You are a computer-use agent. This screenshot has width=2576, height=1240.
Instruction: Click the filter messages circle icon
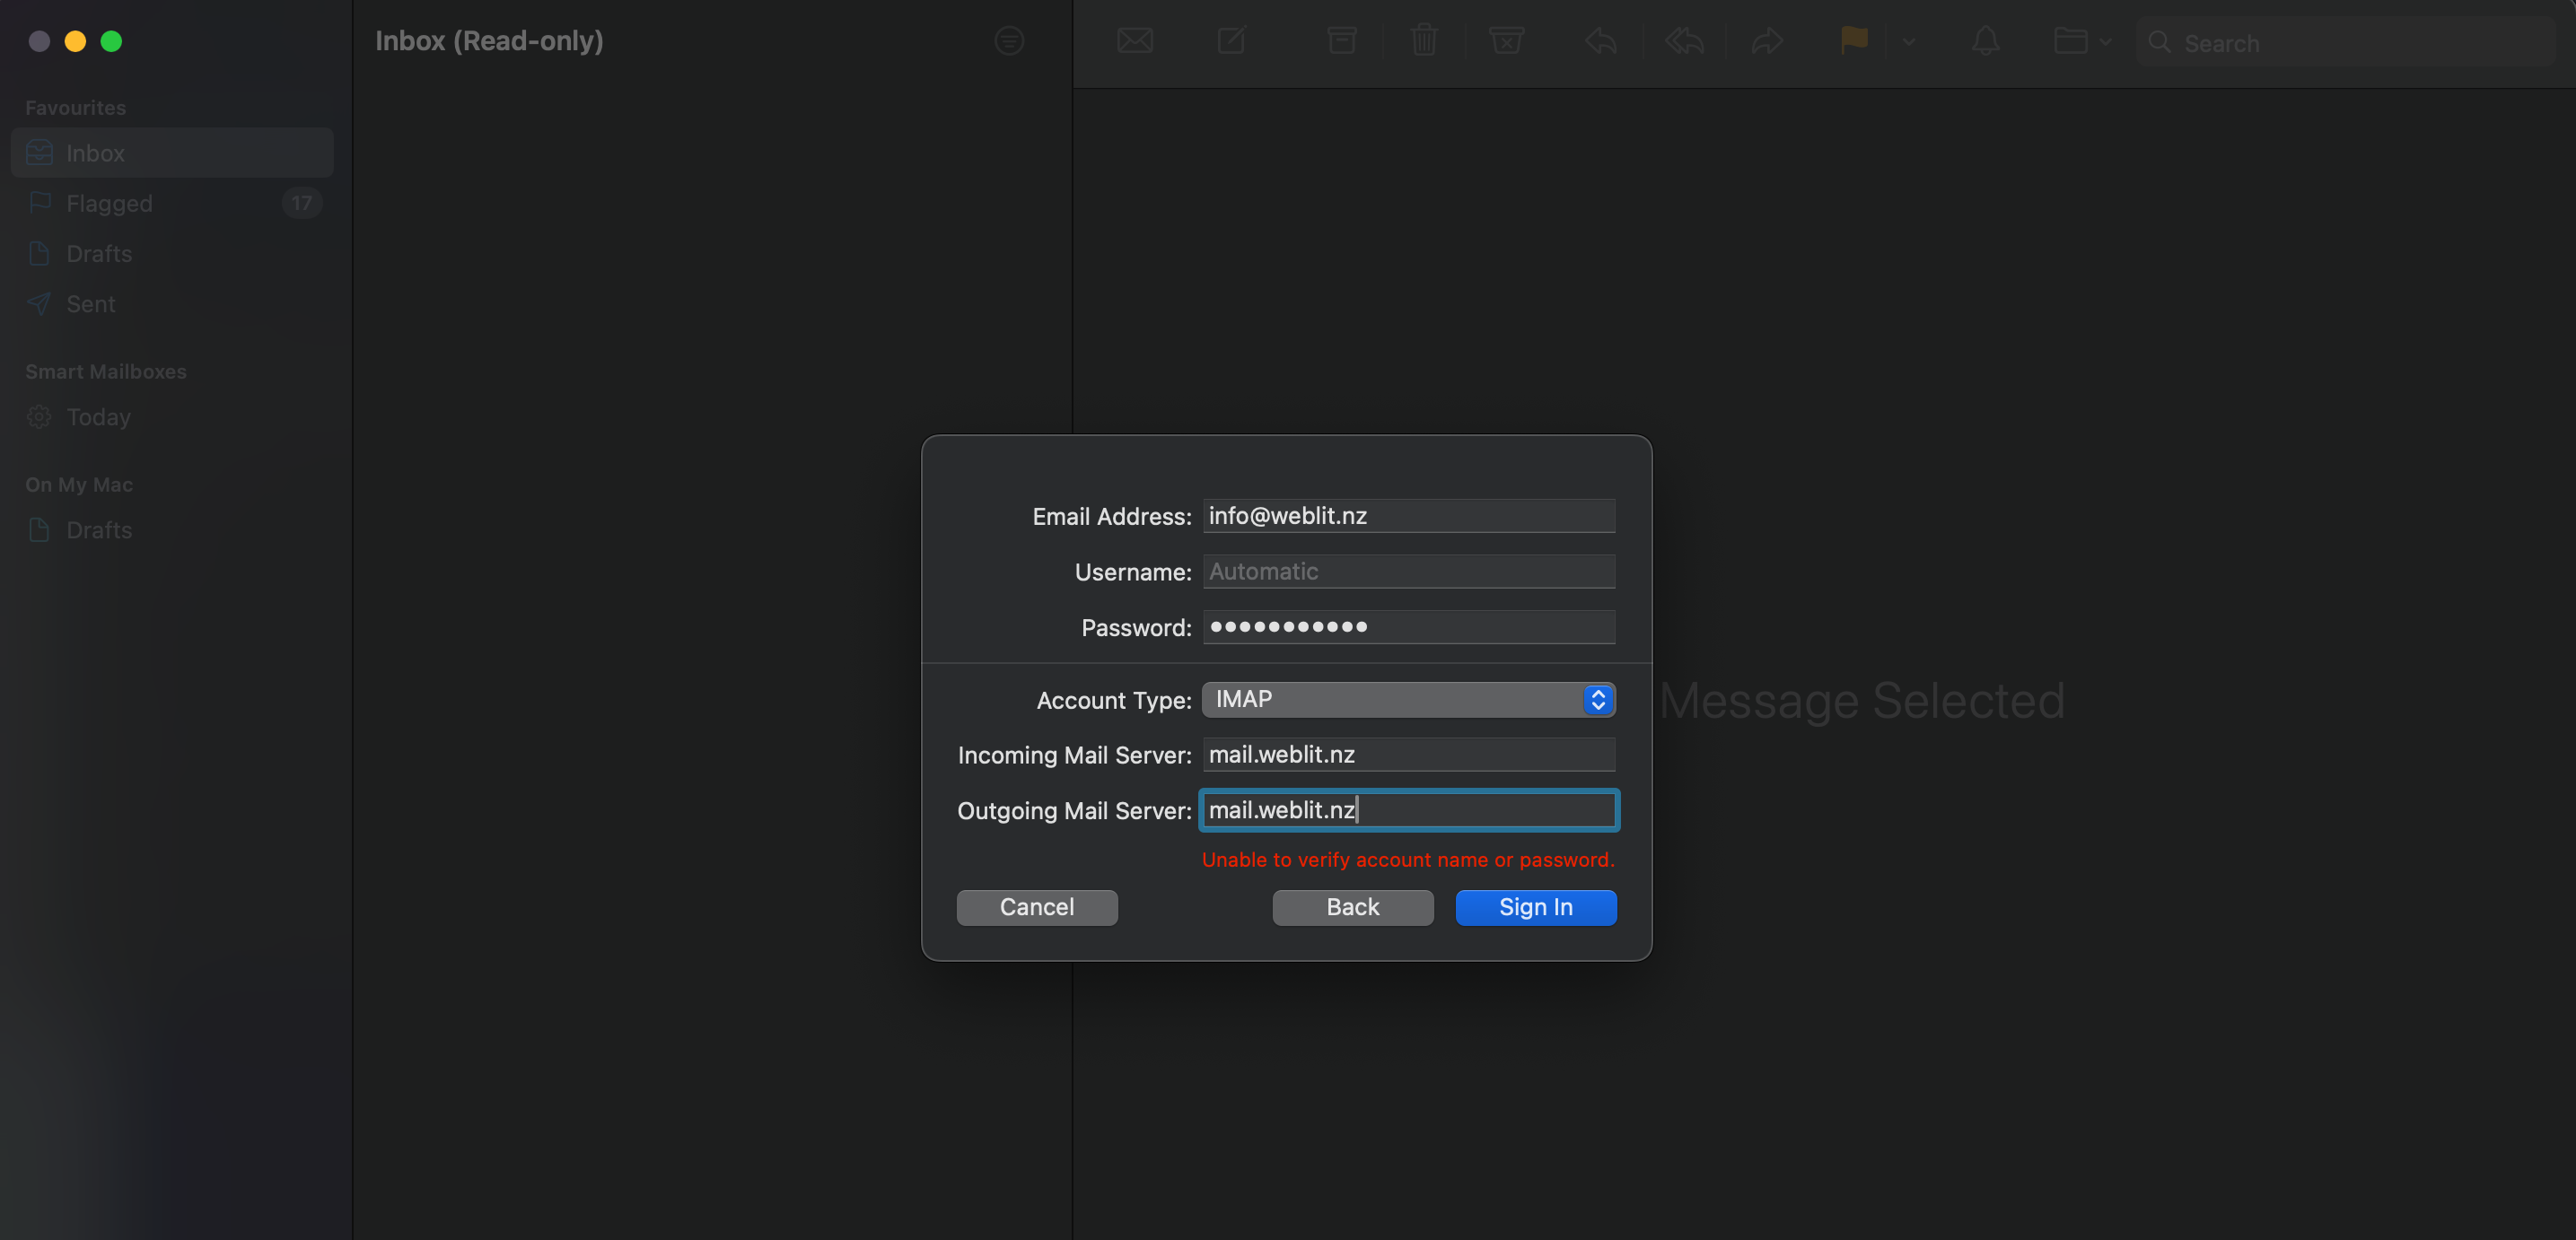coord(1009,41)
